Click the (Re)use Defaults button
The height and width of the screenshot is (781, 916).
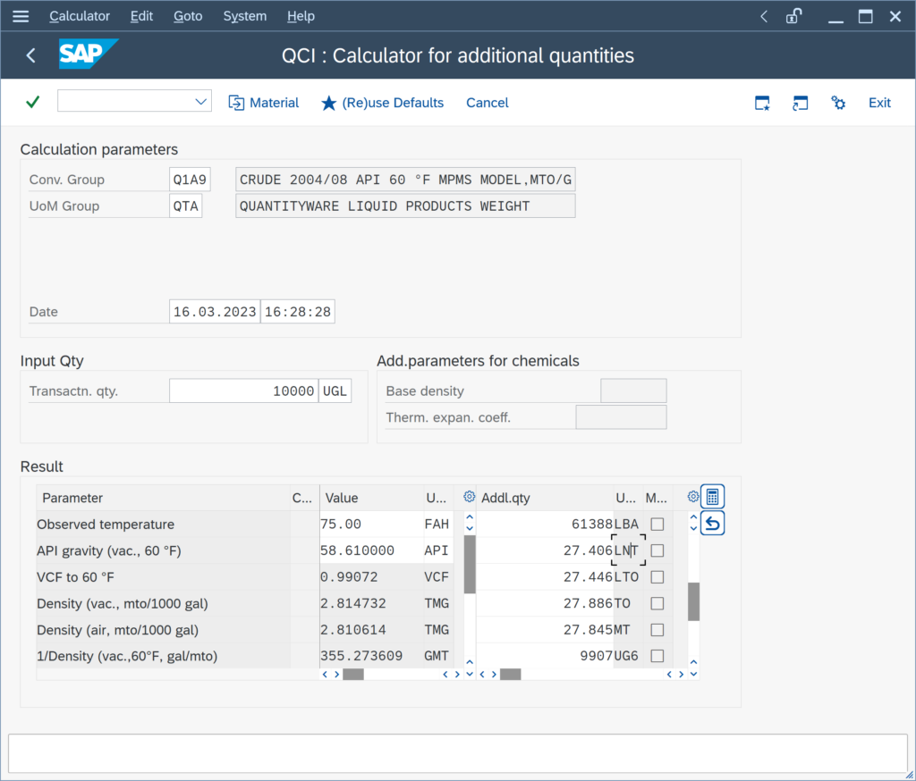tap(382, 103)
